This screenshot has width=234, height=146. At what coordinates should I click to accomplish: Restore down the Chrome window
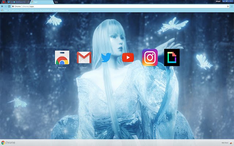pyautogui.click(x=227, y=1)
